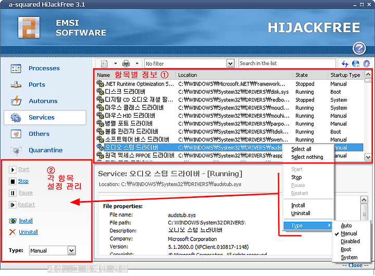Click the services list scroll down arrow
The width and height of the screenshot is (375, 276).
tap(368, 157)
